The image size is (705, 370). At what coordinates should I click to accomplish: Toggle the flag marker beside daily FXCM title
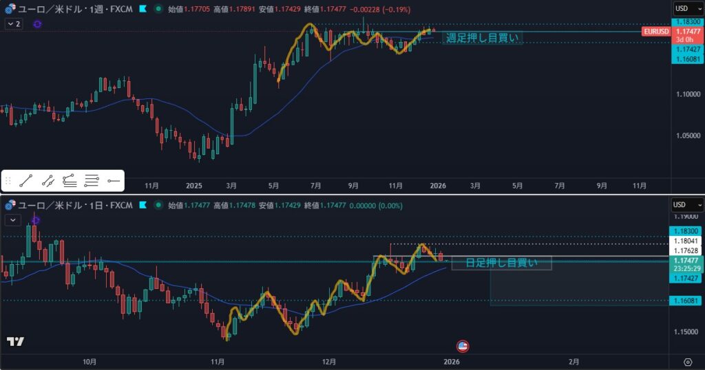click(143, 205)
